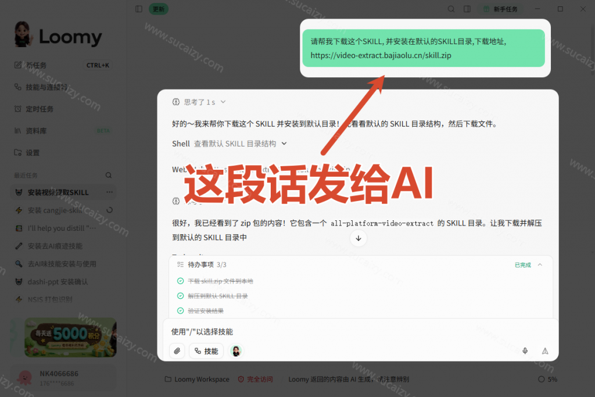Viewport: 595px width, 397px height.
Task: Select the 安装视频提取SKILL task
Action: [x=58, y=192]
